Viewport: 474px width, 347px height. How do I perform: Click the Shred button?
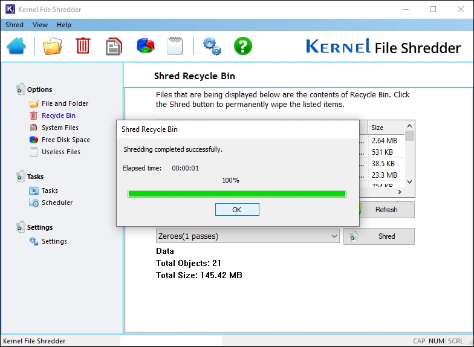(x=379, y=236)
